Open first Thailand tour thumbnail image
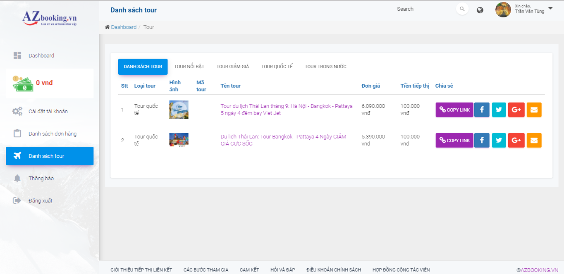 click(x=179, y=110)
